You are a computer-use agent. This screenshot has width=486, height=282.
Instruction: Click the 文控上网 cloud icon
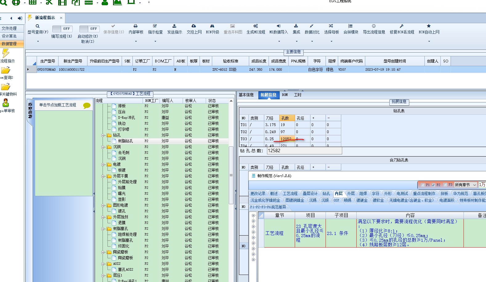coord(194,26)
